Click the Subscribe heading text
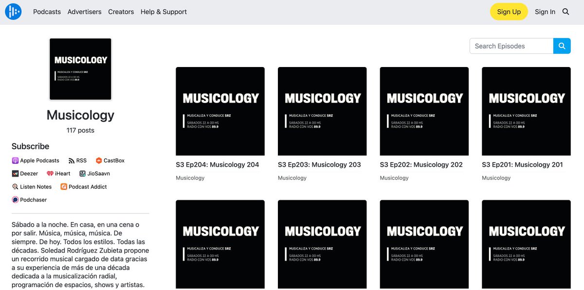This screenshot has height=290, width=584. [x=30, y=146]
